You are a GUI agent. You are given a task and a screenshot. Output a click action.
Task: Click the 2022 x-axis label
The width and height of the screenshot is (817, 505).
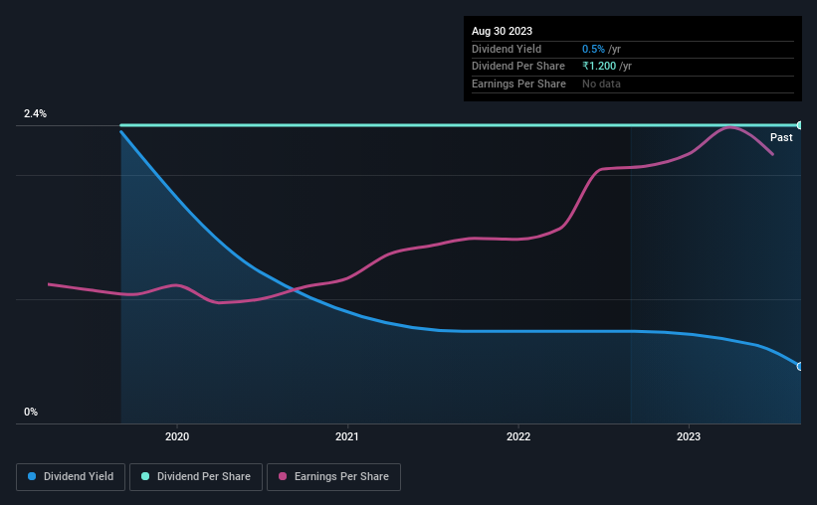coord(518,436)
